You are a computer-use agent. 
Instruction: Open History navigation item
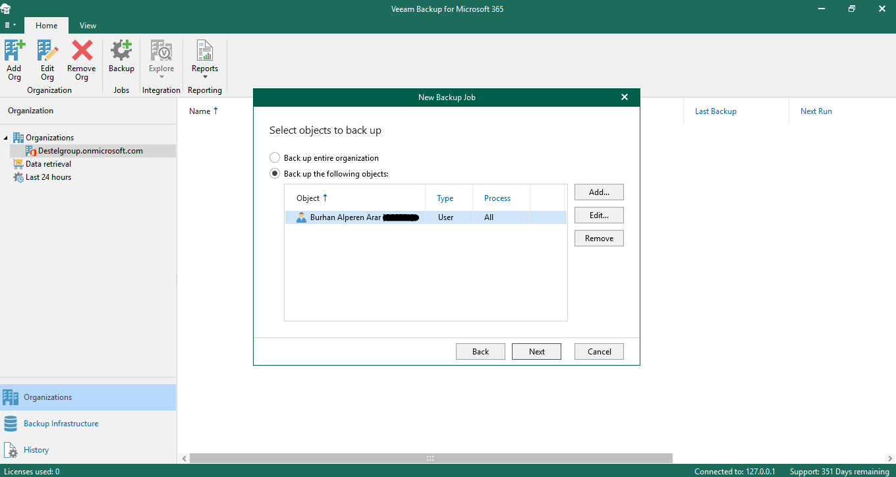tap(88, 450)
